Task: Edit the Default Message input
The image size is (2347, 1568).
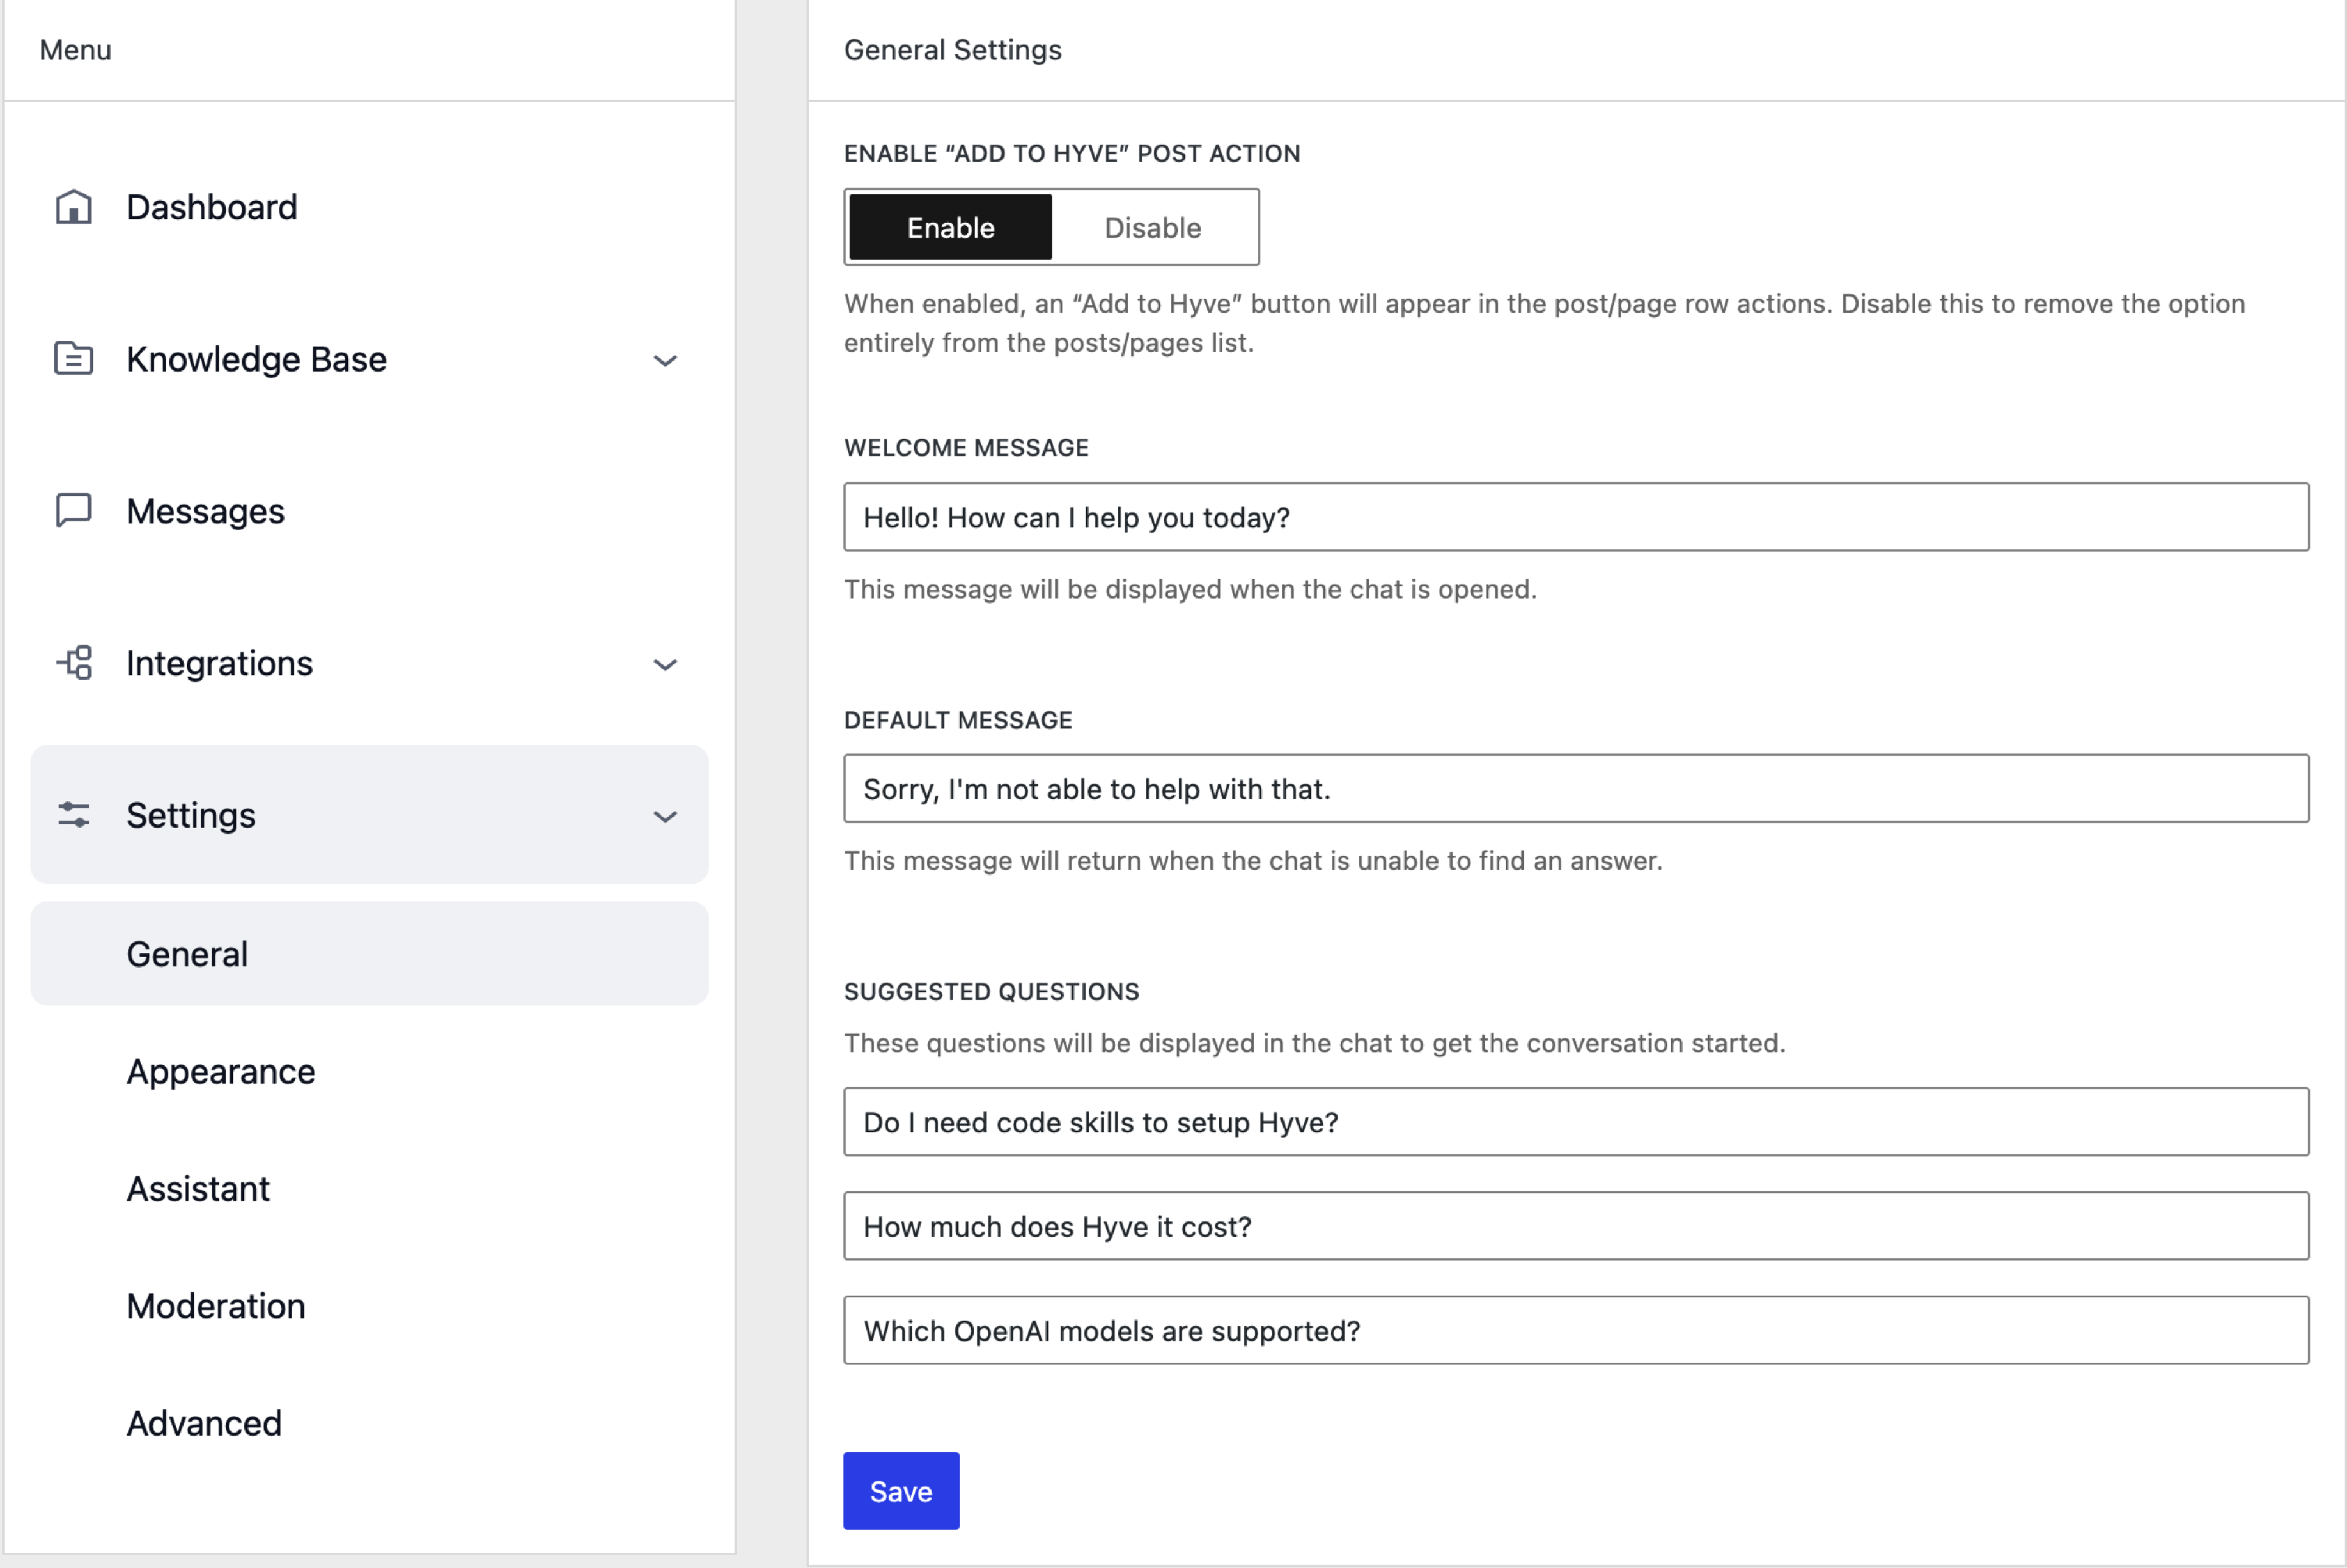Action: click(1576, 789)
